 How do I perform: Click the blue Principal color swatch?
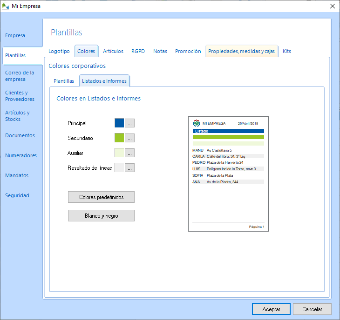click(119, 123)
